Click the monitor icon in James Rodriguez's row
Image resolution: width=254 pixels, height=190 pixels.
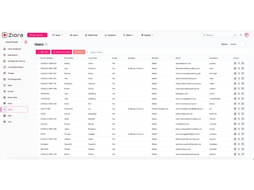pos(243,129)
